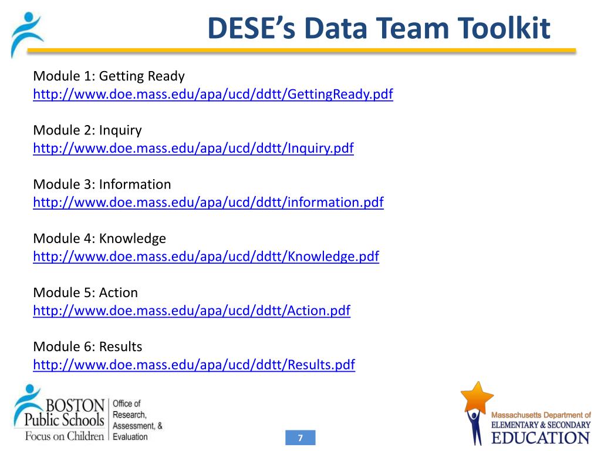Open the Knowledge.pdf link
Screen dimensions: 601x451
click(x=206, y=256)
